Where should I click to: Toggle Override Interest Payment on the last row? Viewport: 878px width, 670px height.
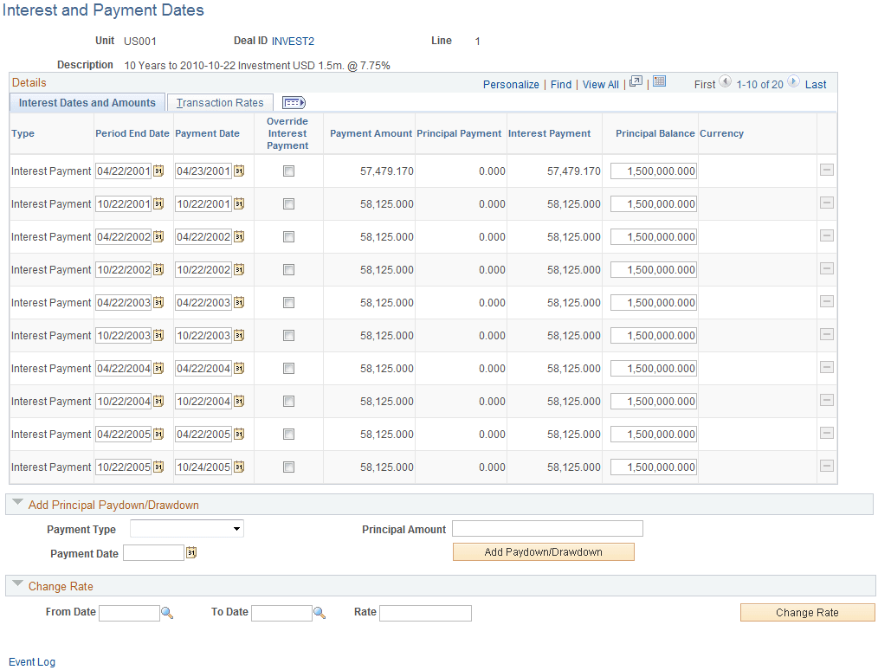(x=288, y=467)
